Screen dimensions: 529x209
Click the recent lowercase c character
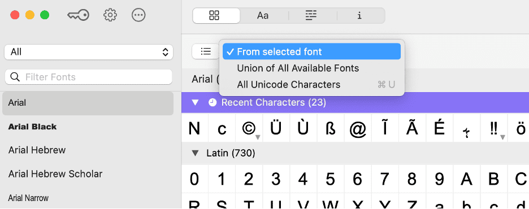coord(222,128)
